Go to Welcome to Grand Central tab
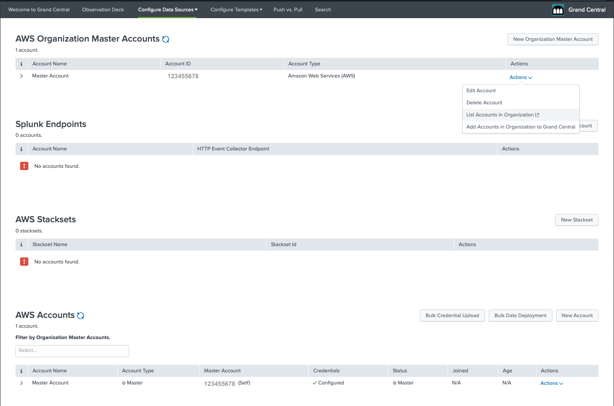 [x=39, y=10]
